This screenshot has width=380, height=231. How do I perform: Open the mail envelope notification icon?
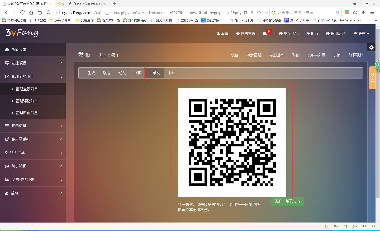[x=265, y=34]
